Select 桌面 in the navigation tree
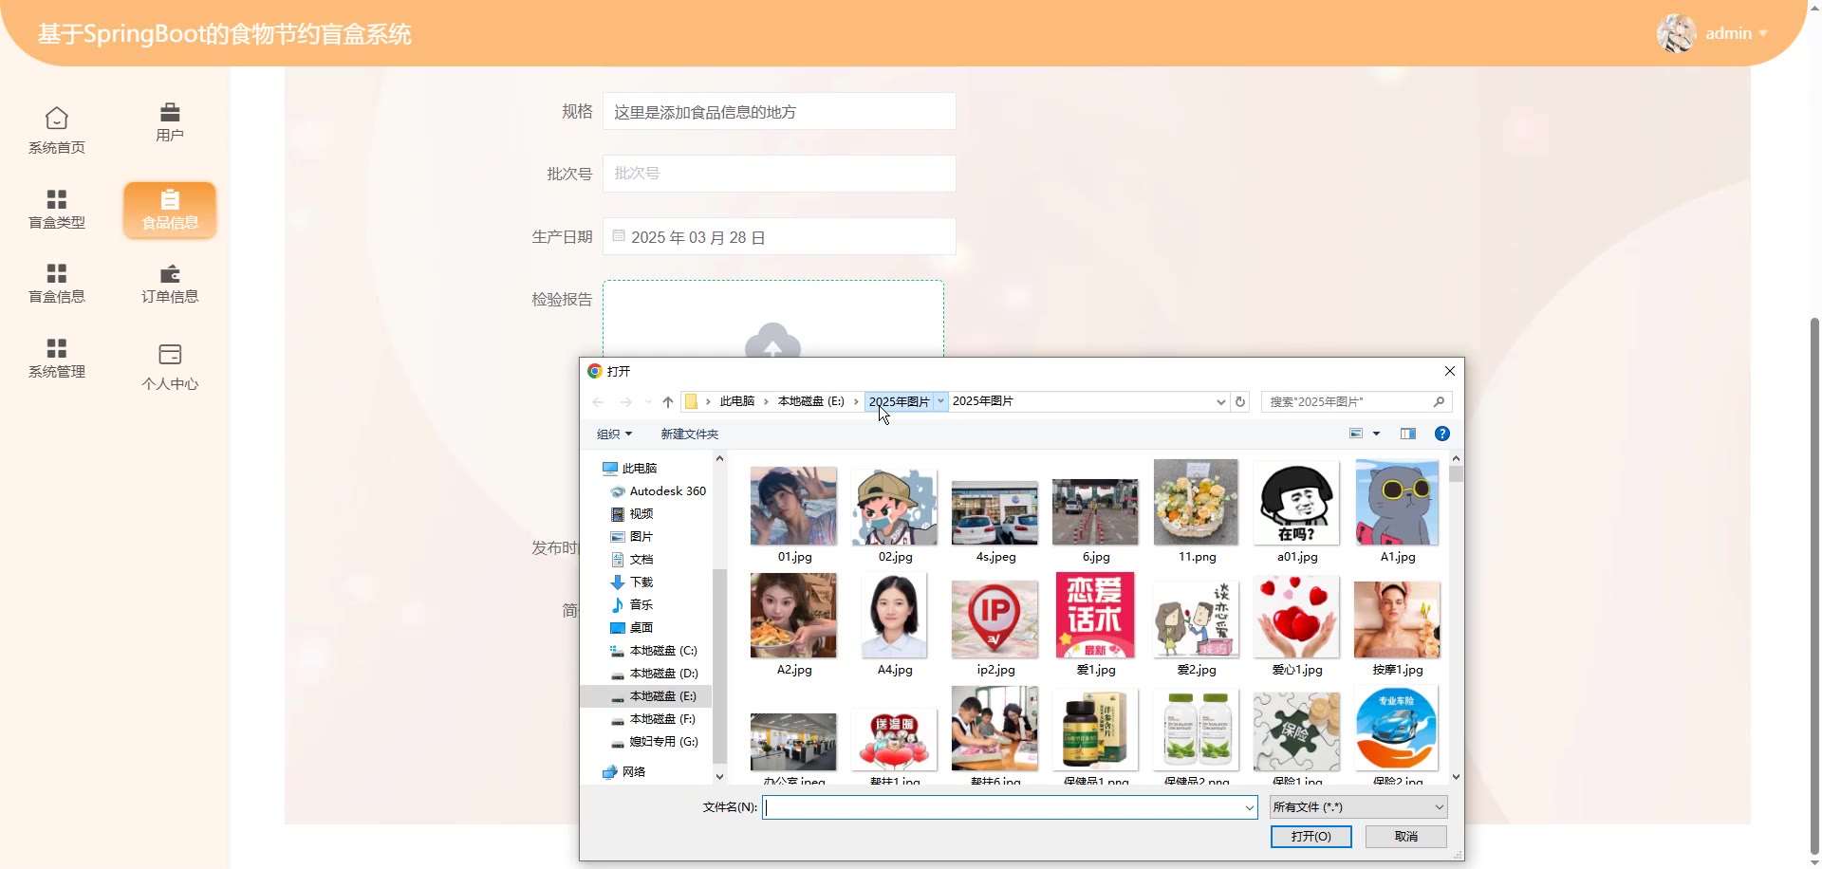Screen dimensions: 1822x869 [x=641, y=628]
